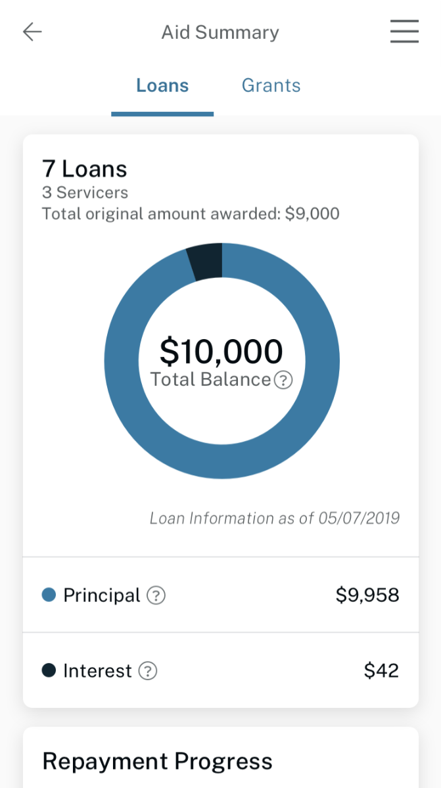The image size is (441, 788).
Task: Tap the back arrow to go back
Action: [32, 32]
